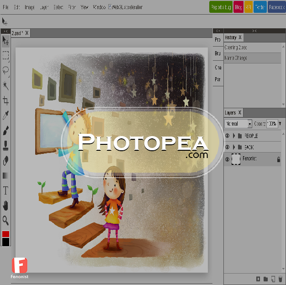The width and height of the screenshot is (286, 285).
Task: Click the add layer mask icon
Action: [258, 279]
